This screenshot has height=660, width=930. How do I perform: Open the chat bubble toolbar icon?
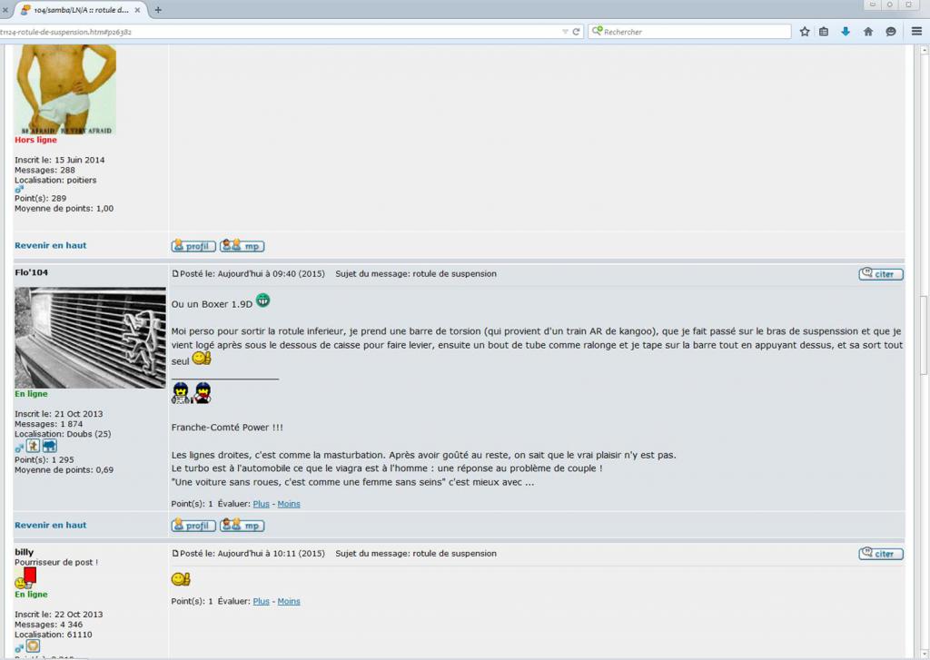891,32
